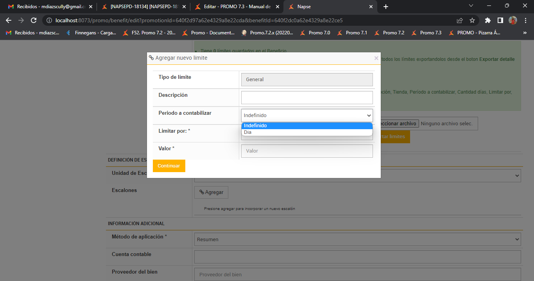
Task: Open the browser extensions puzzle icon
Action: point(487,20)
